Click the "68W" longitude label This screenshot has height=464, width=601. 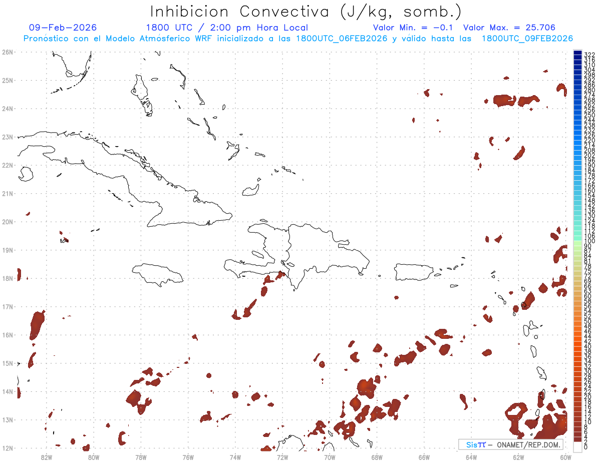[x=377, y=457]
